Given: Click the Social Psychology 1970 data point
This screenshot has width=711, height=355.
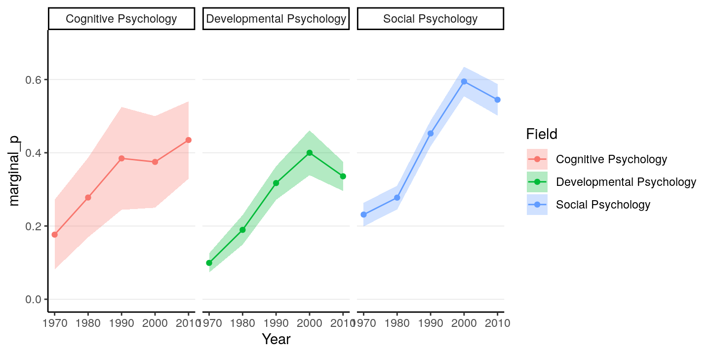Looking at the screenshot, I should point(364,214).
